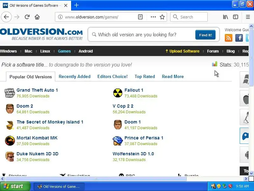Open the Read More tab
This screenshot has width=254, height=191.
pyautogui.click(x=173, y=76)
